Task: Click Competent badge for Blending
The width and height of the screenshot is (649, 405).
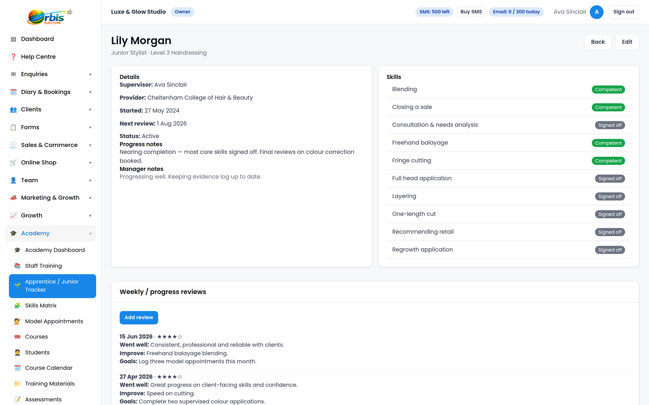Action: pos(608,90)
